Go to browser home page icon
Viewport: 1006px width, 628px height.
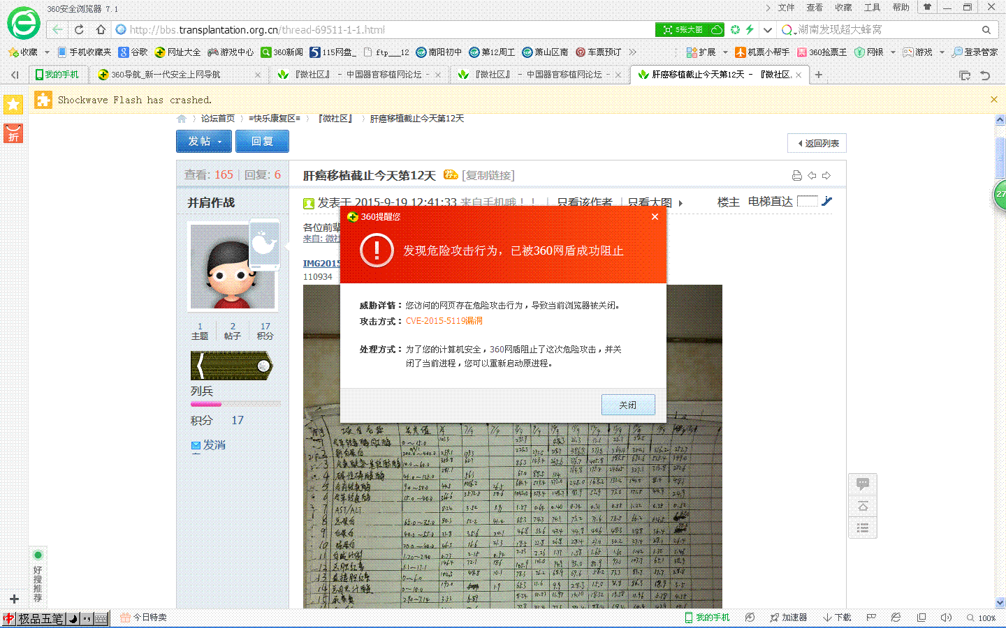coord(101,29)
